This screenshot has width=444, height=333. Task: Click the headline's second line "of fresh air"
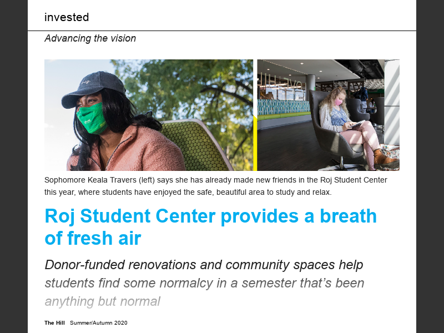pyautogui.click(x=93, y=239)
